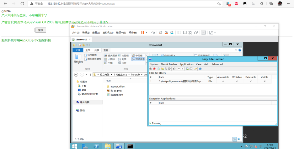Click the Add Folder icon in Easy File Locker toolbar
This screenshot has width=294, height=149.
click(163, 69)
